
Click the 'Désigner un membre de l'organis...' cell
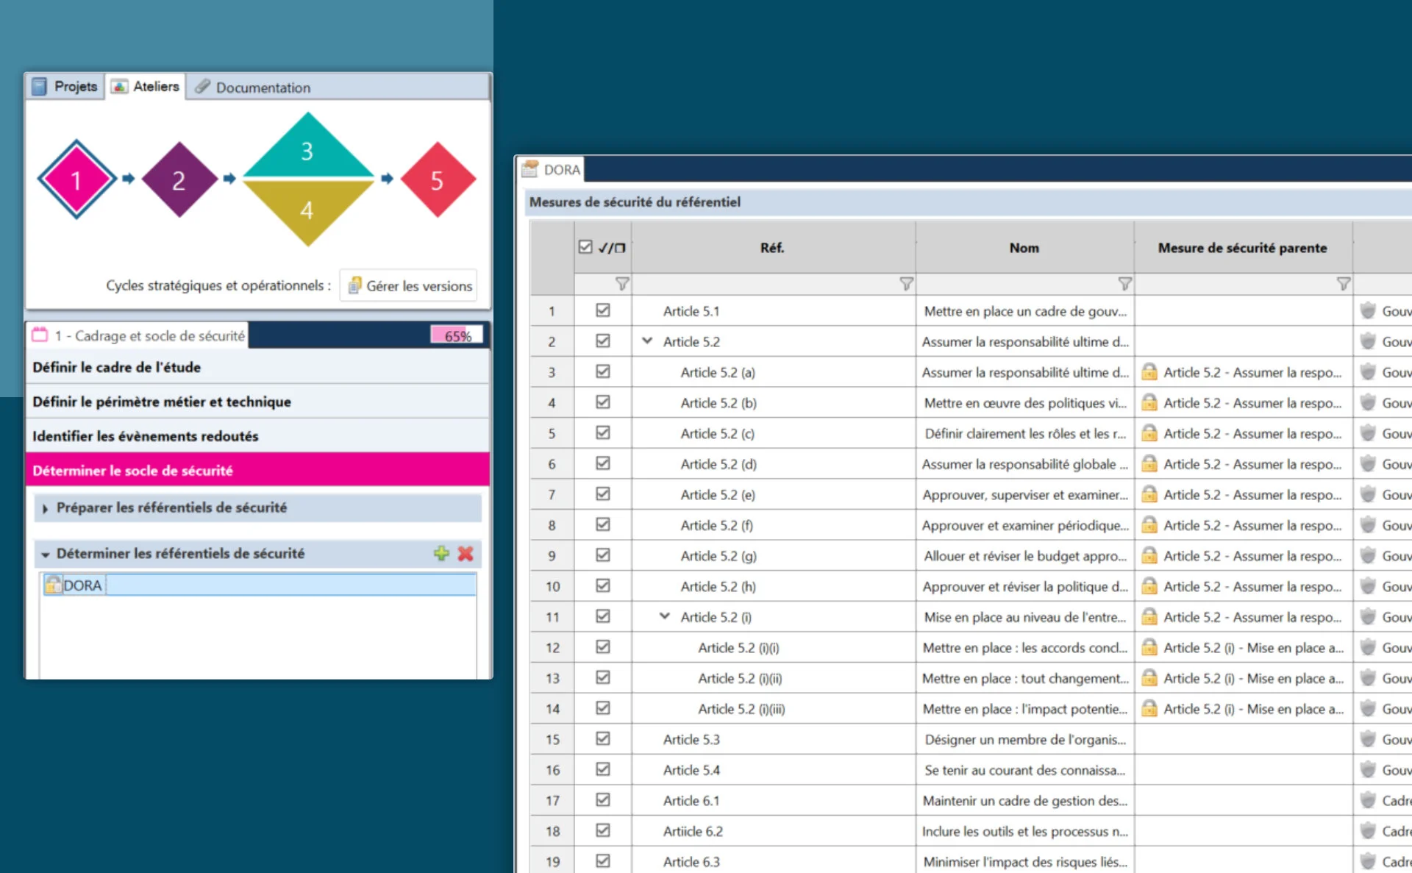click(x=1024, y=739)
